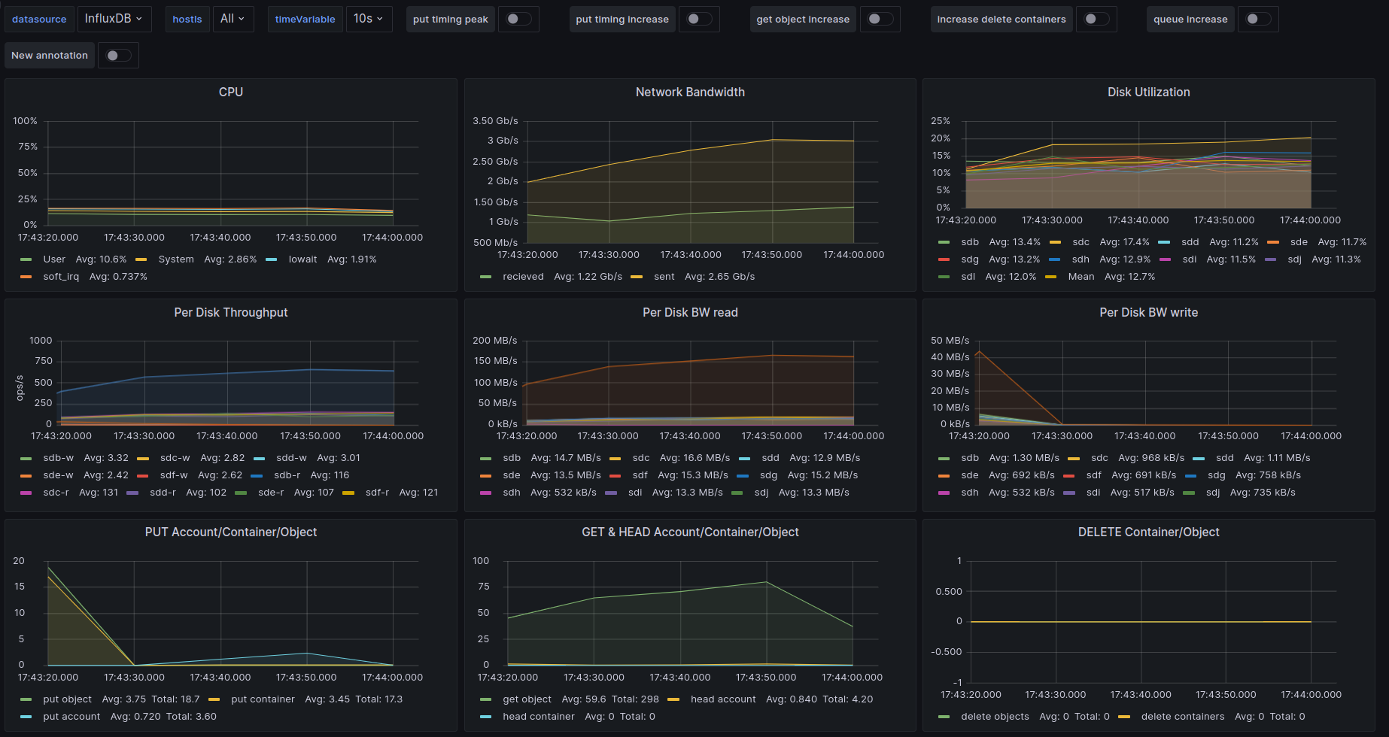This screenshot has width=1389, height=737.
Task: Switch on increase delete containers annotation
Action: pyautogui.click(x=1096, y=20)
